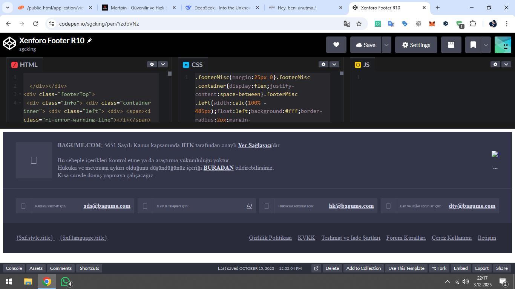The height and width of the screenshot is (289, 515).
Task: Expand the JS panel chevron dropdown
Action: pyautogui.click(x=506, y=64)
